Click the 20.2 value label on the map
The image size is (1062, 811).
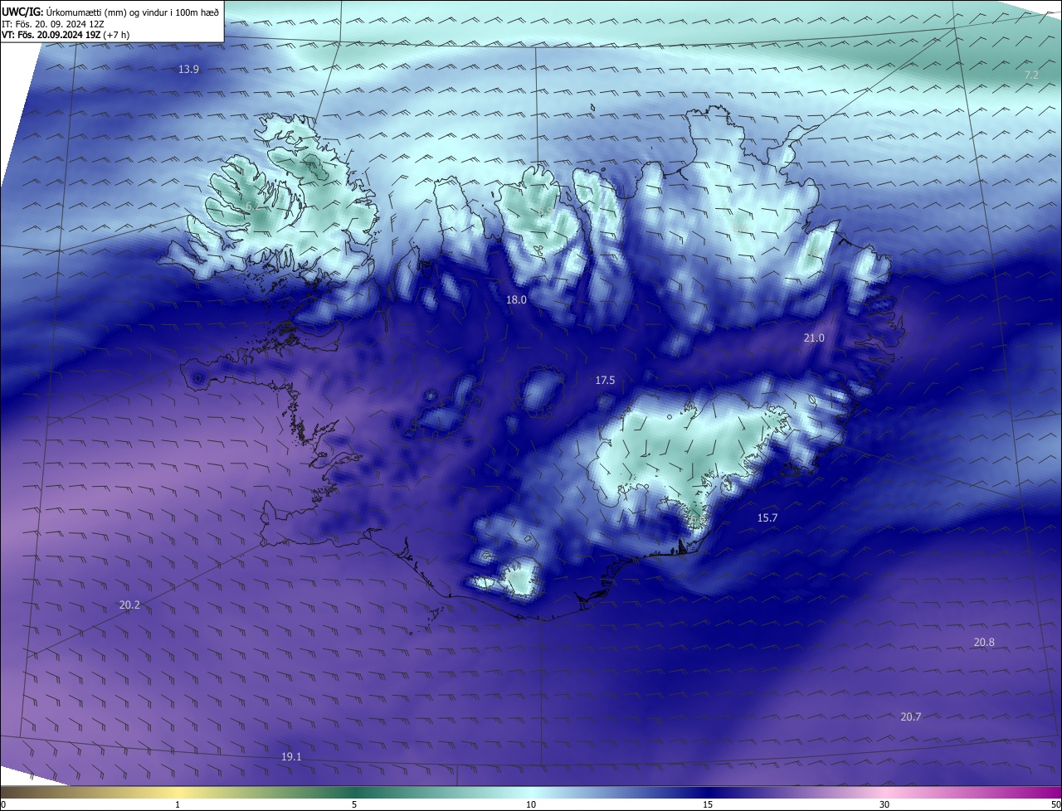pos(129,605)
